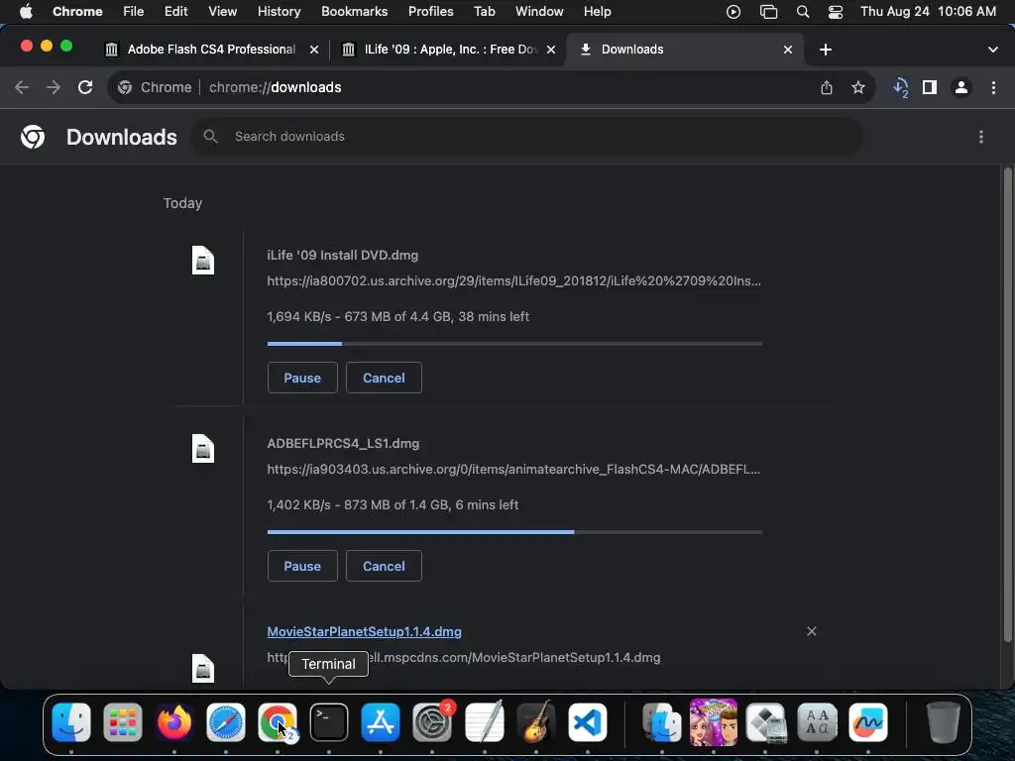Open Terminal from the Dock
Image resolution: width=1015 pixels, height=761 pixels.
(x=329, y=721)
